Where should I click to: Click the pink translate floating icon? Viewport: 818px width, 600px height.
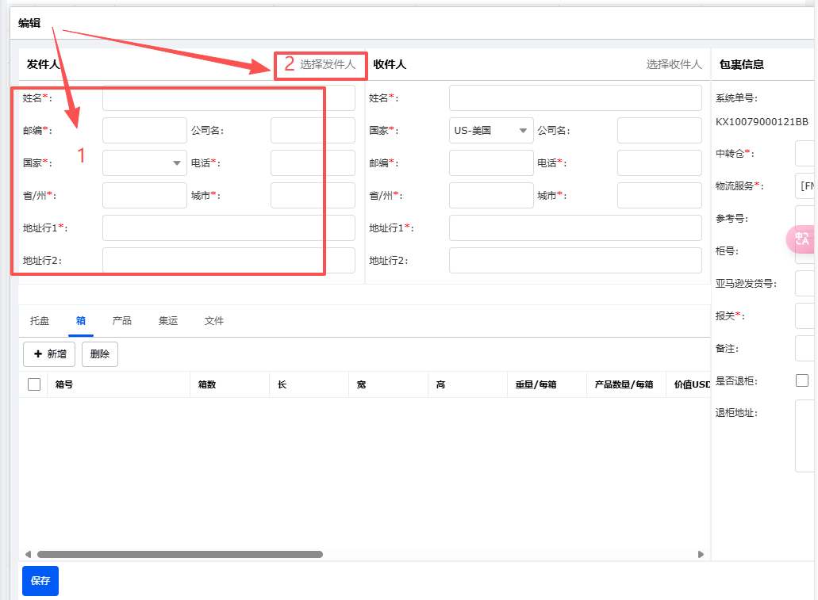point(802,239)
